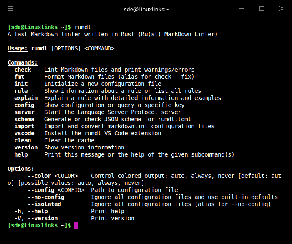The height and width of the screenshot is (244, 292).
Task: Click '[possible values: auto, always, never]' text
Action: pos(81,183)
